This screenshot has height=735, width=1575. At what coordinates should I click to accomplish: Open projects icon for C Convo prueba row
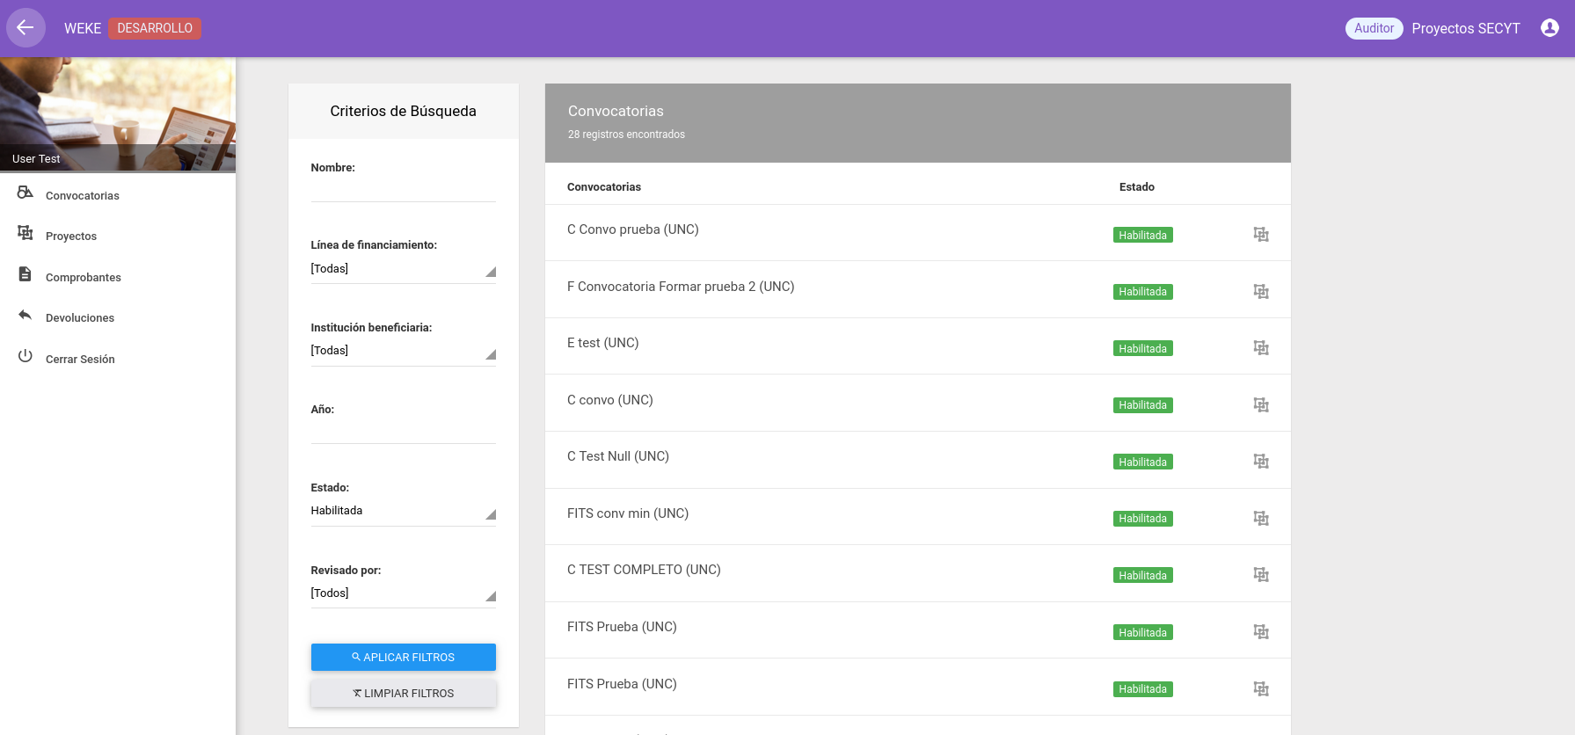1260,235
